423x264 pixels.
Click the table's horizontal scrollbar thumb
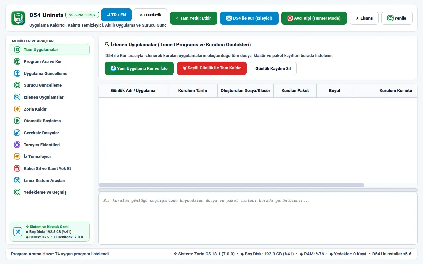(231, 185)
